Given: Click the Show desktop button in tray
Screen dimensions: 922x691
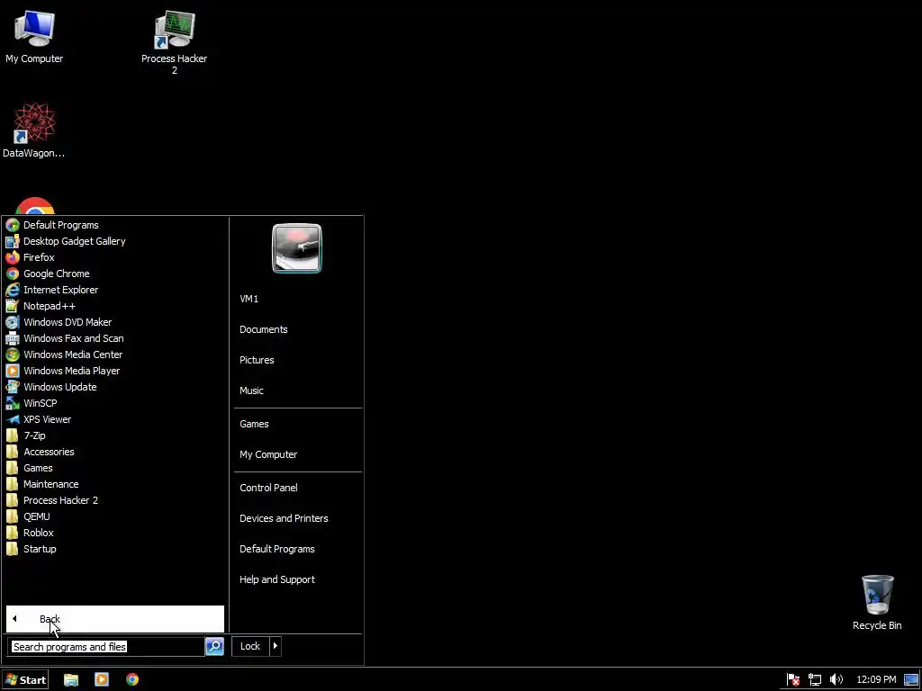Looking at the screenshot, I should tap(911, 680).
